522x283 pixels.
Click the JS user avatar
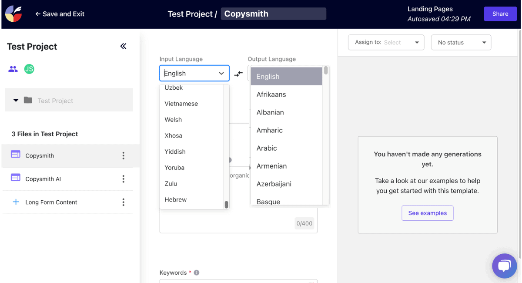tap(29, 69)
